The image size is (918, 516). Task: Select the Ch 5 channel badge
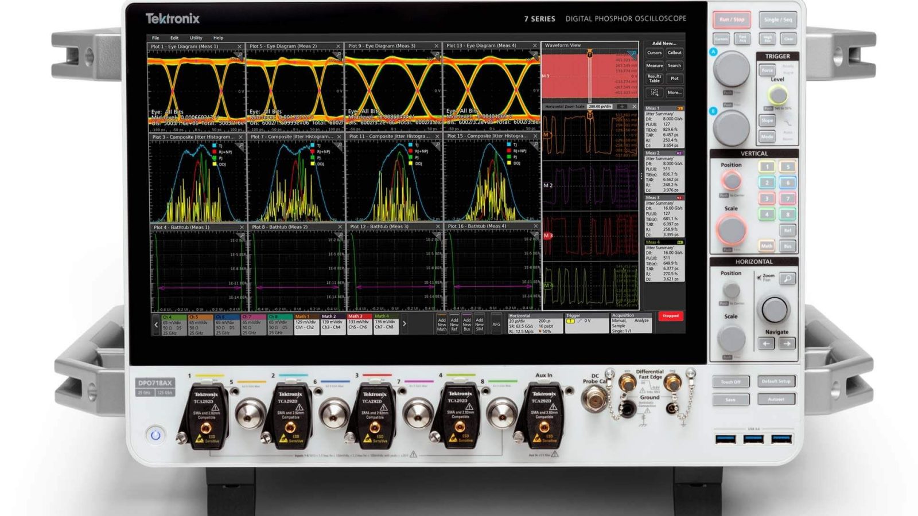[x=200, y=325]
